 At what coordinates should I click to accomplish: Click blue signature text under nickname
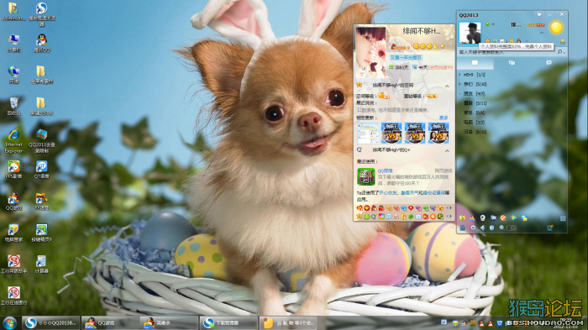[406, 58]
